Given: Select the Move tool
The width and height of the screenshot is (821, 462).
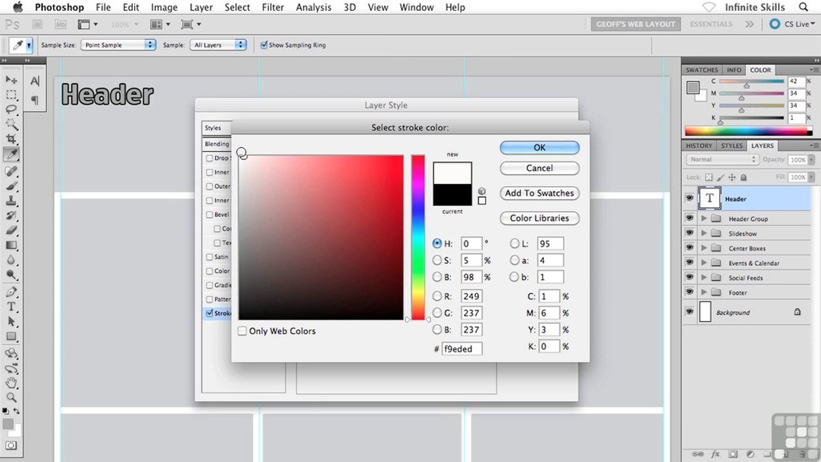Looking at the screenshot, I should click(x=12, y=80).
